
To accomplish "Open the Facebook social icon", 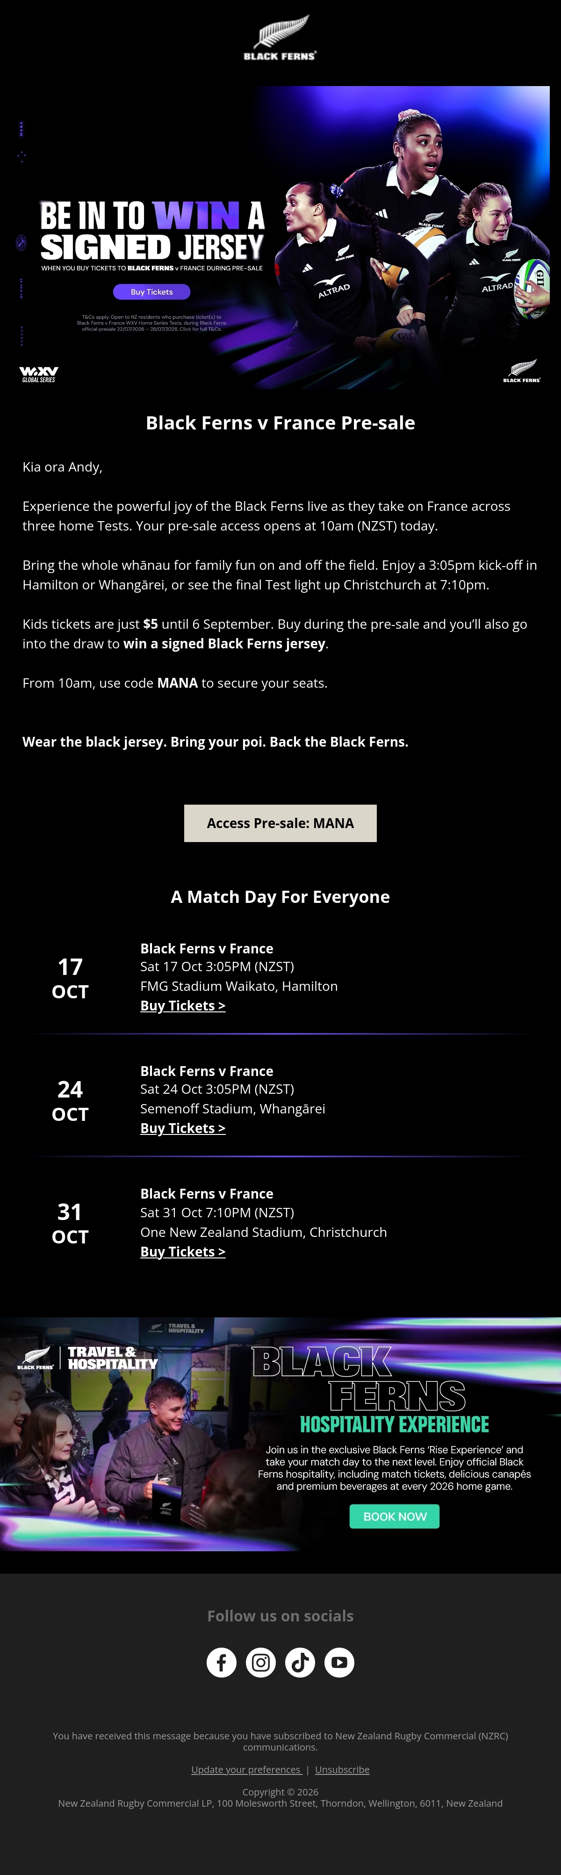I will tap(221, 1663).
